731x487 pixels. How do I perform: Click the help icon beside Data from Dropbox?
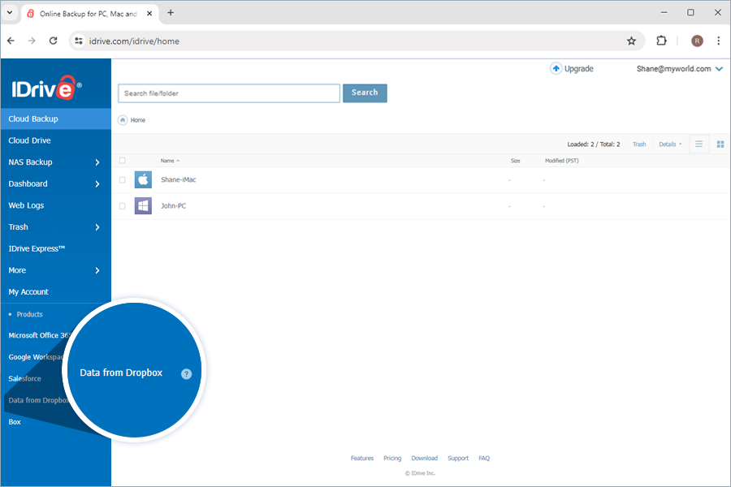point(186,373)
